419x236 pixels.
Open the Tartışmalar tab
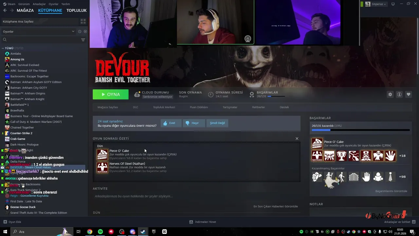coord(230,107)
